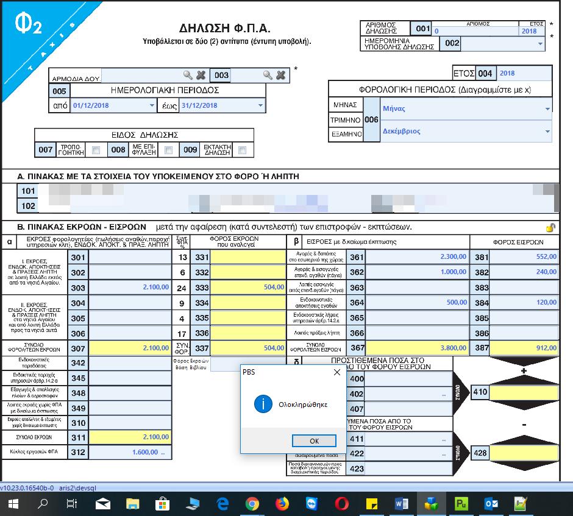Open Microsoft Store from the taskbar

pos(162,504)
